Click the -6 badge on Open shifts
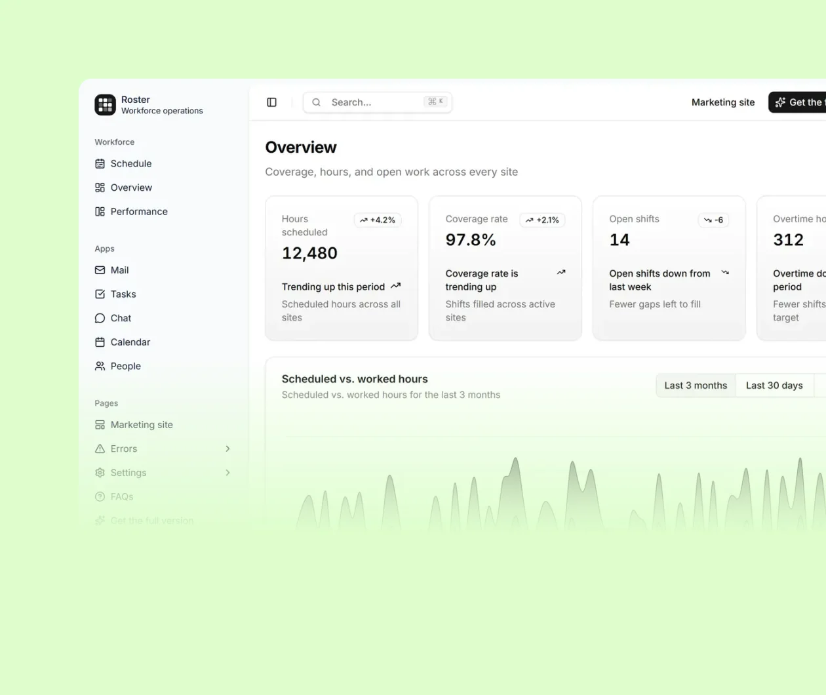826x695 pixels. click(x=713, y=220)
